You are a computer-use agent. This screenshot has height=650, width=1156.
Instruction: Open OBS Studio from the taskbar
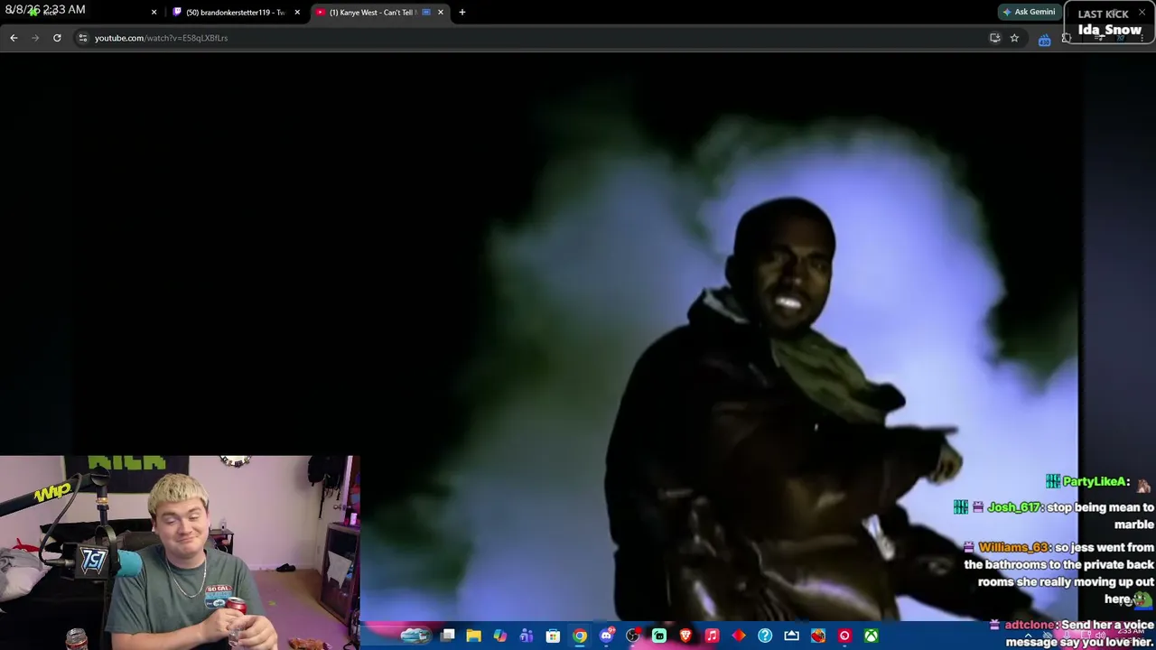[632, 636]
